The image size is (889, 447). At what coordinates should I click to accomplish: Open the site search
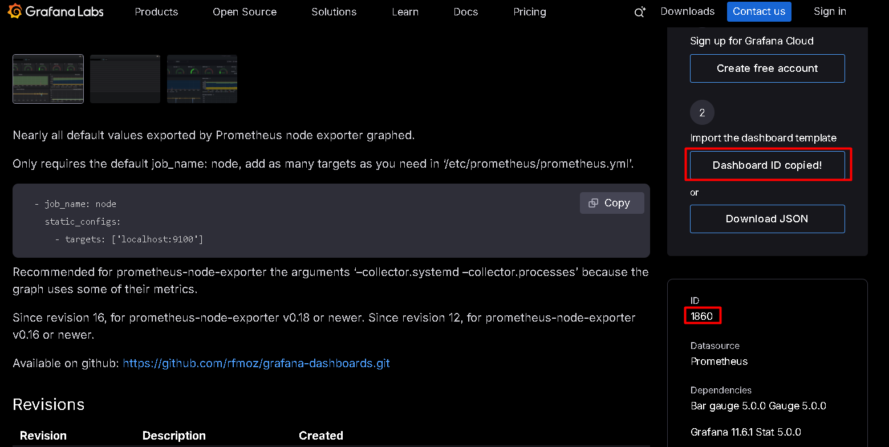click(x=639, y=11)
